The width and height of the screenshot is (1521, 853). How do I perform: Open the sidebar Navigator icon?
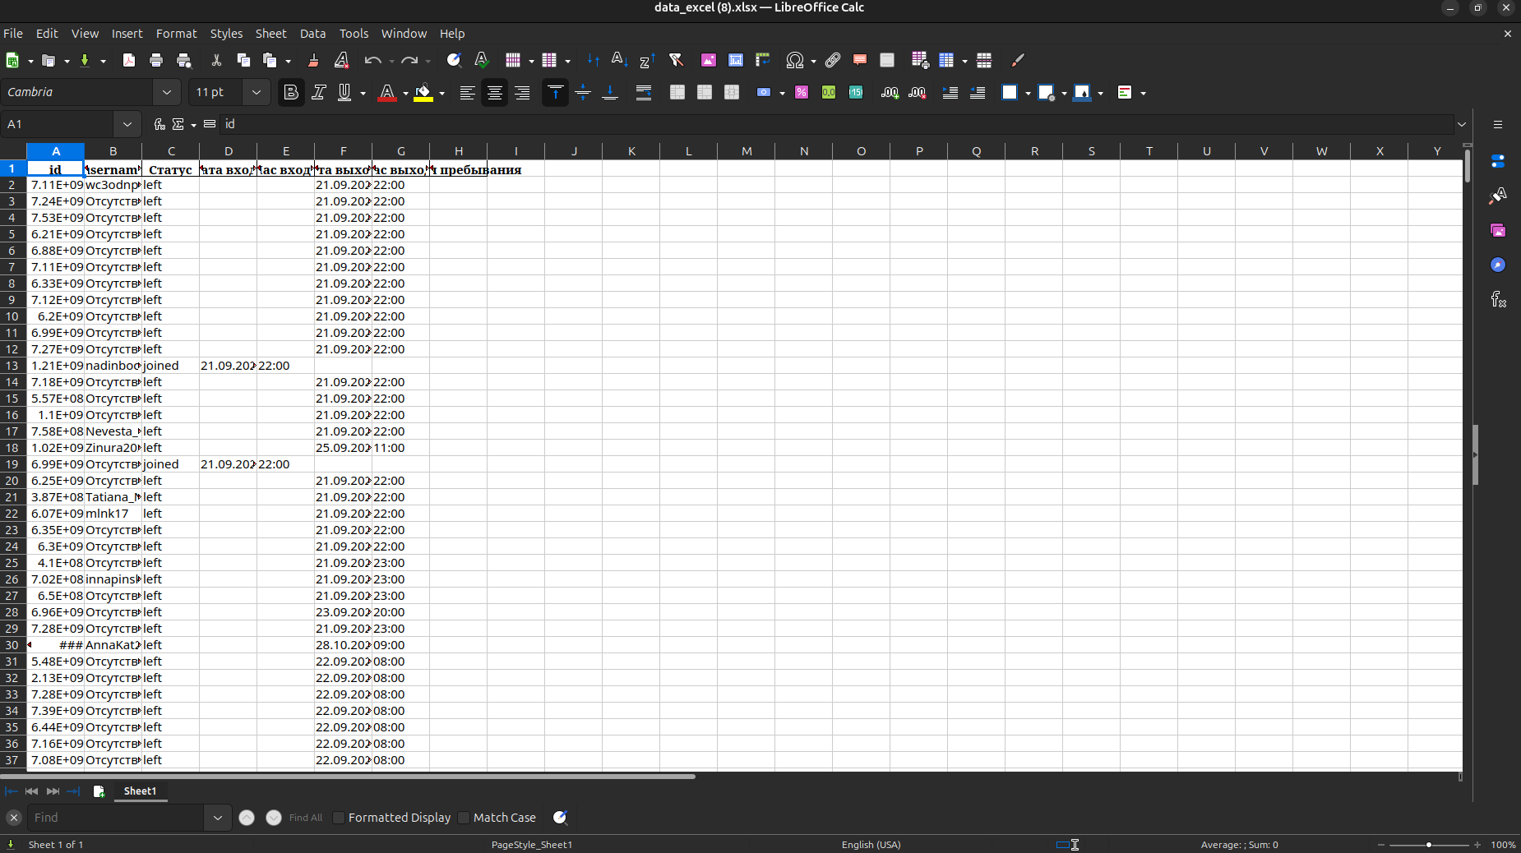coord(1498,265)
